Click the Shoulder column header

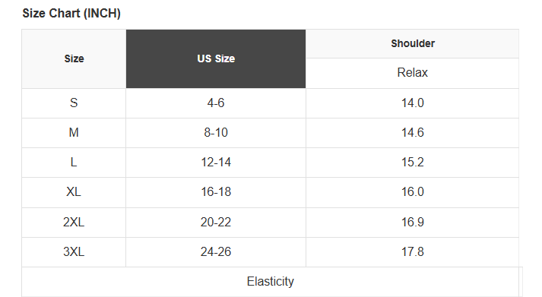coord(412,43)
